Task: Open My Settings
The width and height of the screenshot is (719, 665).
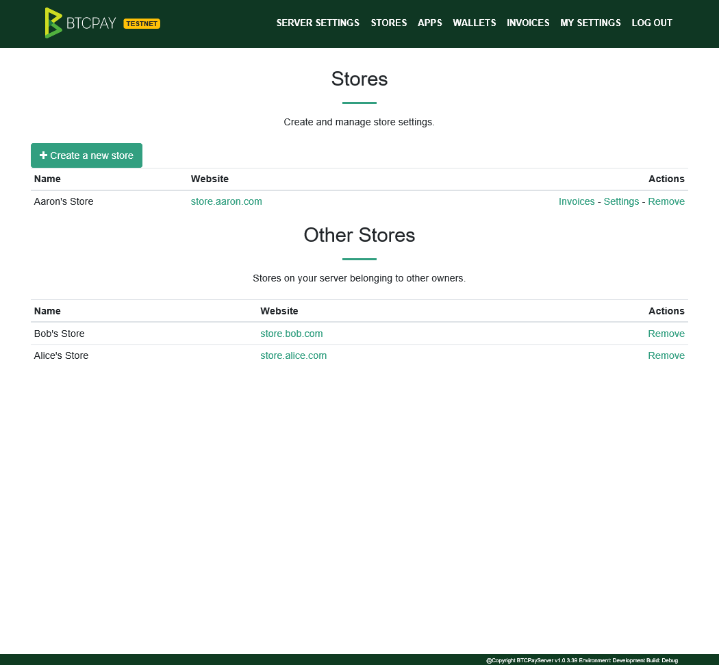Action: tap(590, 23)
